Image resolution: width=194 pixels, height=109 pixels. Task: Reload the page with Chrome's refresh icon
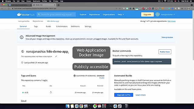pos(9,8)
